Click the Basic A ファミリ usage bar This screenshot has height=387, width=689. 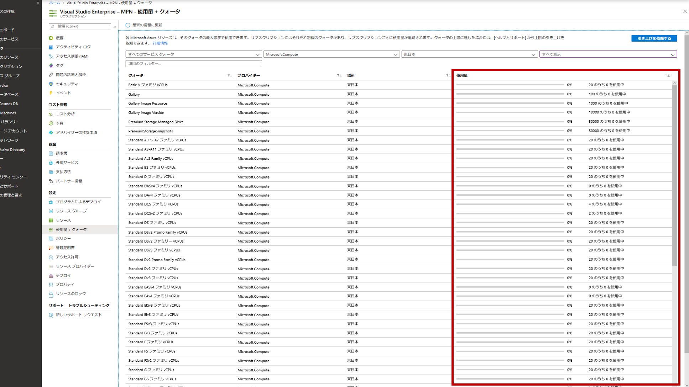pos(510,85)
